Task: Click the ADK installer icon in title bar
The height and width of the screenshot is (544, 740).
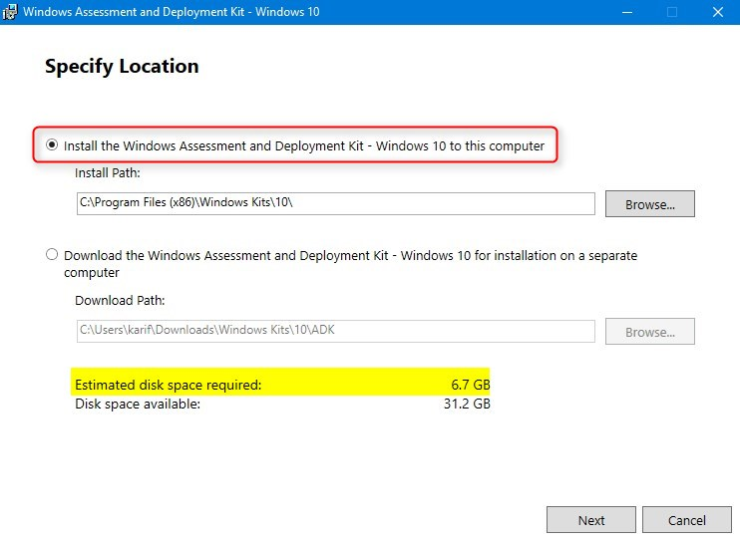Action: (10, 13)
